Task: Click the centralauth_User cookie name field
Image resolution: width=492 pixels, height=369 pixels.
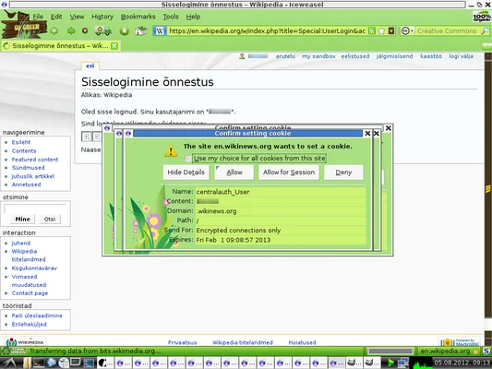Action: click(281, 192)
